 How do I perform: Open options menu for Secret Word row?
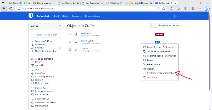point(176,42)
